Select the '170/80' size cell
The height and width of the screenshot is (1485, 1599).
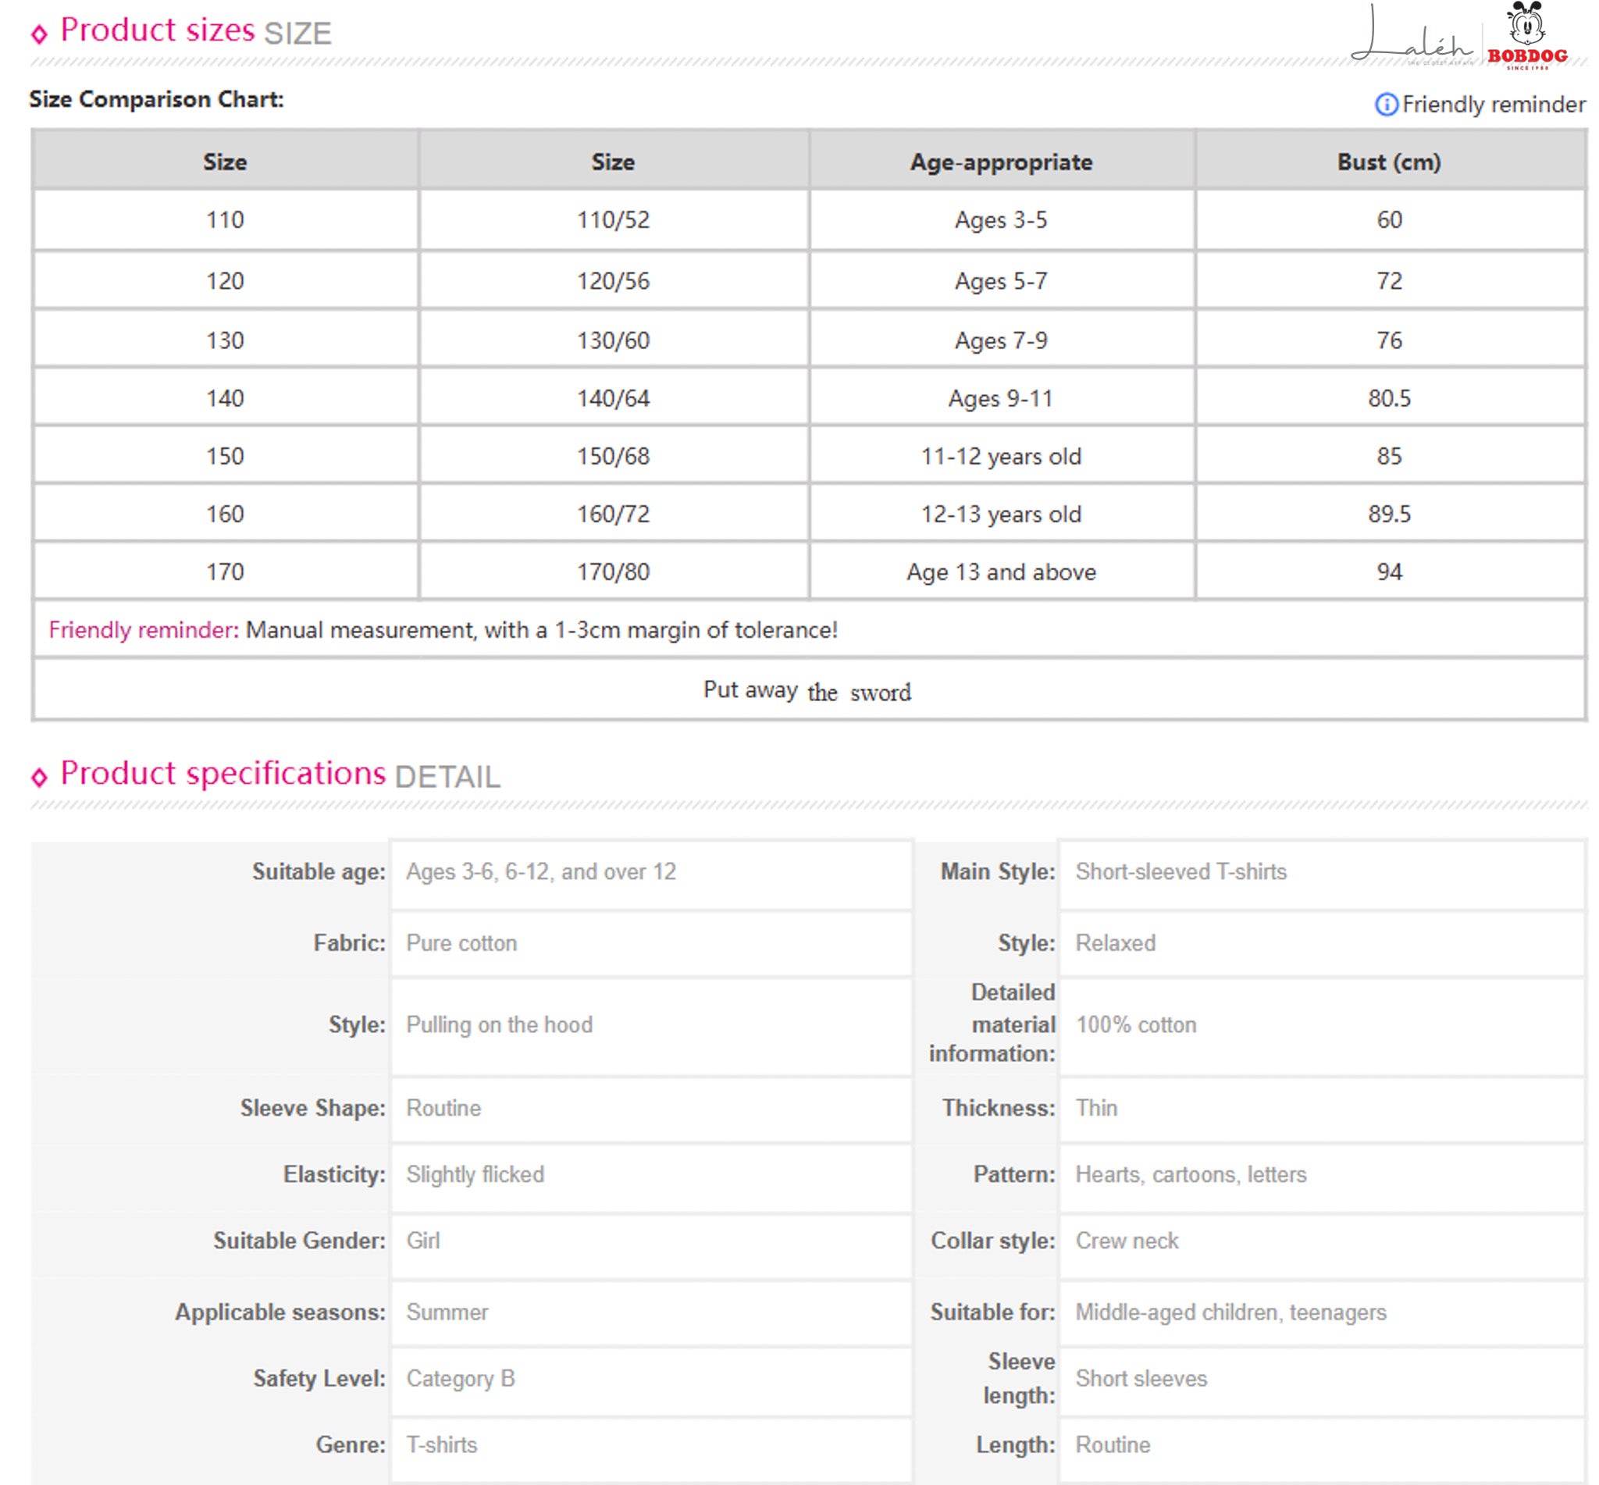pyautogui.click(x=613, y=572)
